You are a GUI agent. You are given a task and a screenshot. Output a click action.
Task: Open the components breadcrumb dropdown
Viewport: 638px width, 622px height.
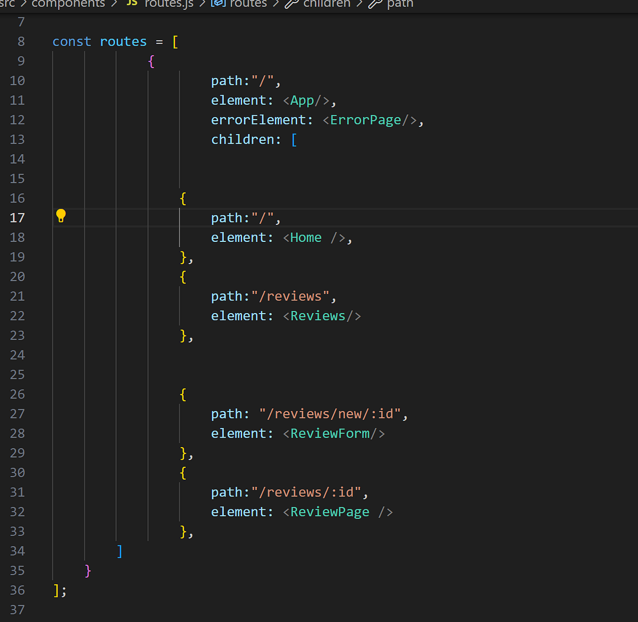pos(68,4)
